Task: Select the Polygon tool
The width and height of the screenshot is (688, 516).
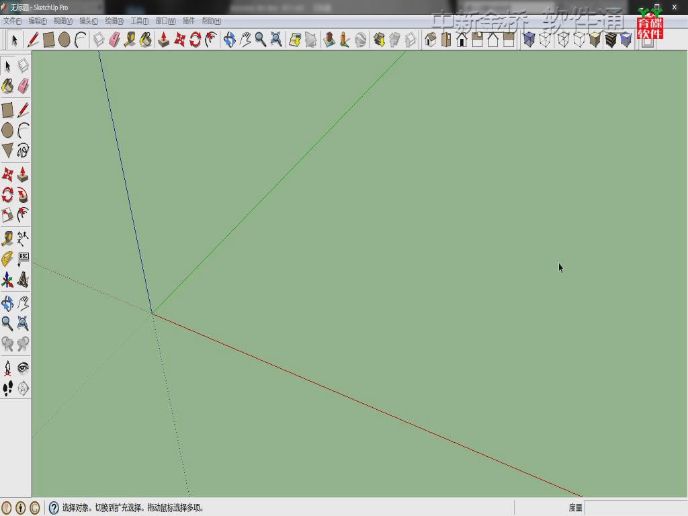Action: pos(7,150)
